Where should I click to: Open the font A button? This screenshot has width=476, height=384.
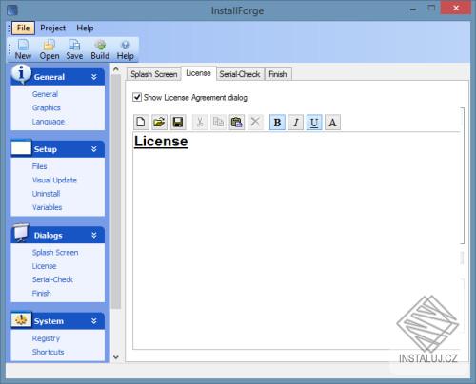click(332, 123)
